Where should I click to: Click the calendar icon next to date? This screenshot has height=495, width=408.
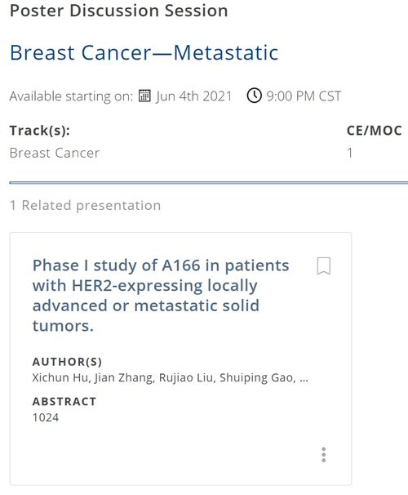pos(144,96)
